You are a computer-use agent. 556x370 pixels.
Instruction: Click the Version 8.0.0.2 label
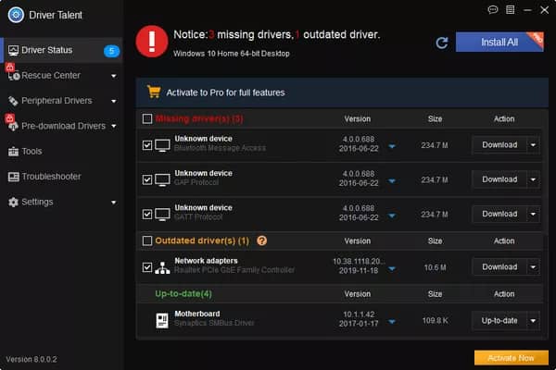(x=32, y=360)
